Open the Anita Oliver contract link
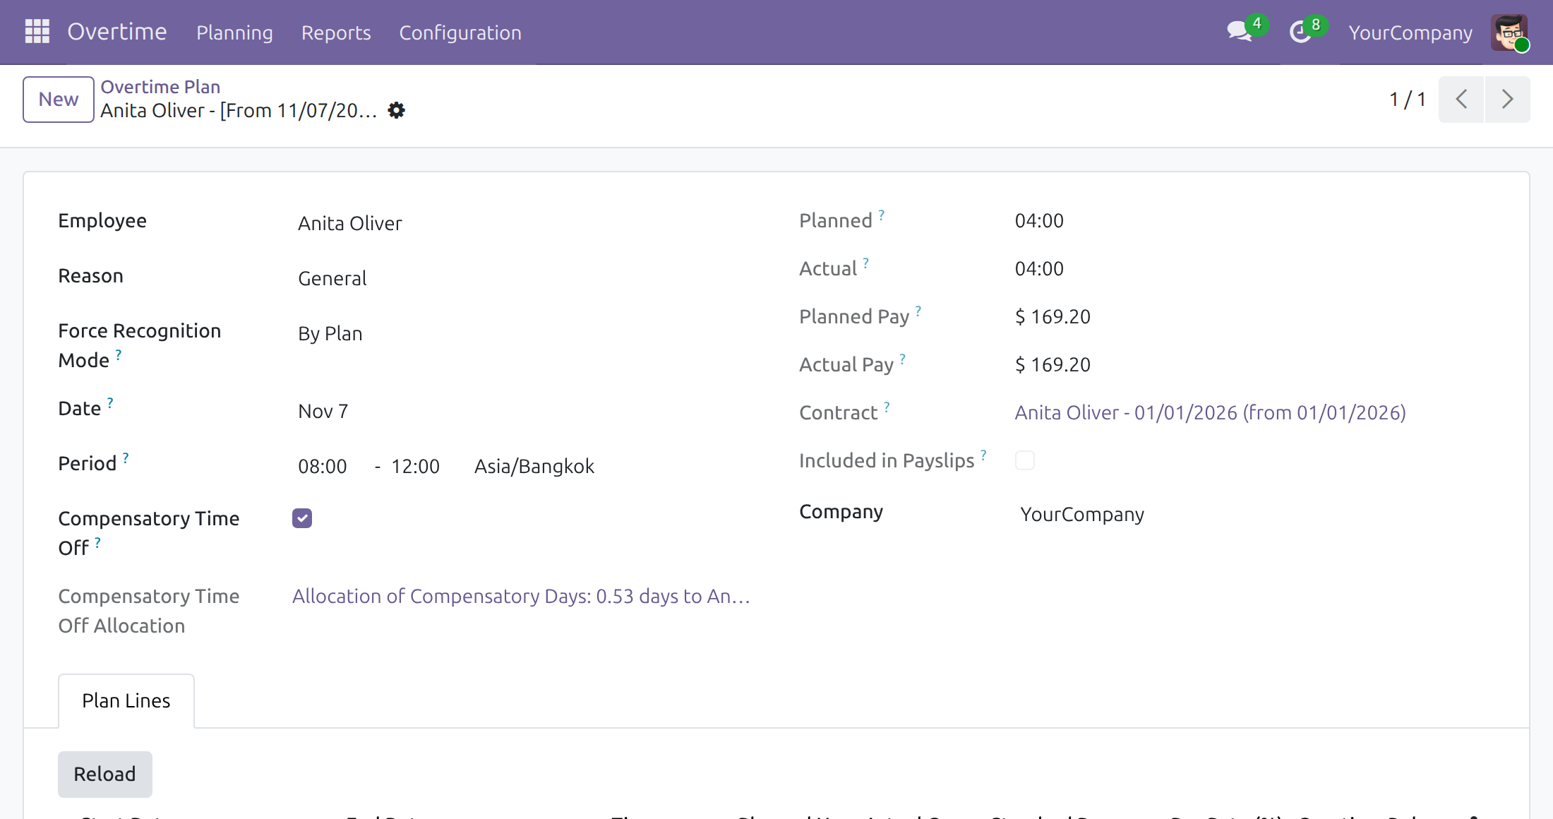 [x=1210, y=412]
